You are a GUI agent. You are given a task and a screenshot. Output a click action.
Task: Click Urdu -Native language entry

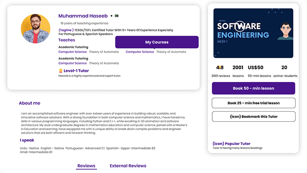(x=29, y=148)
